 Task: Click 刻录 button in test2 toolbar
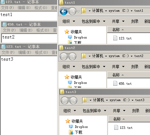[x=135, y=67]
